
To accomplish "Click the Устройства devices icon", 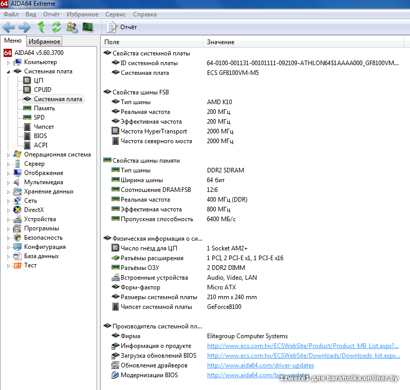I will click(17, 219).
